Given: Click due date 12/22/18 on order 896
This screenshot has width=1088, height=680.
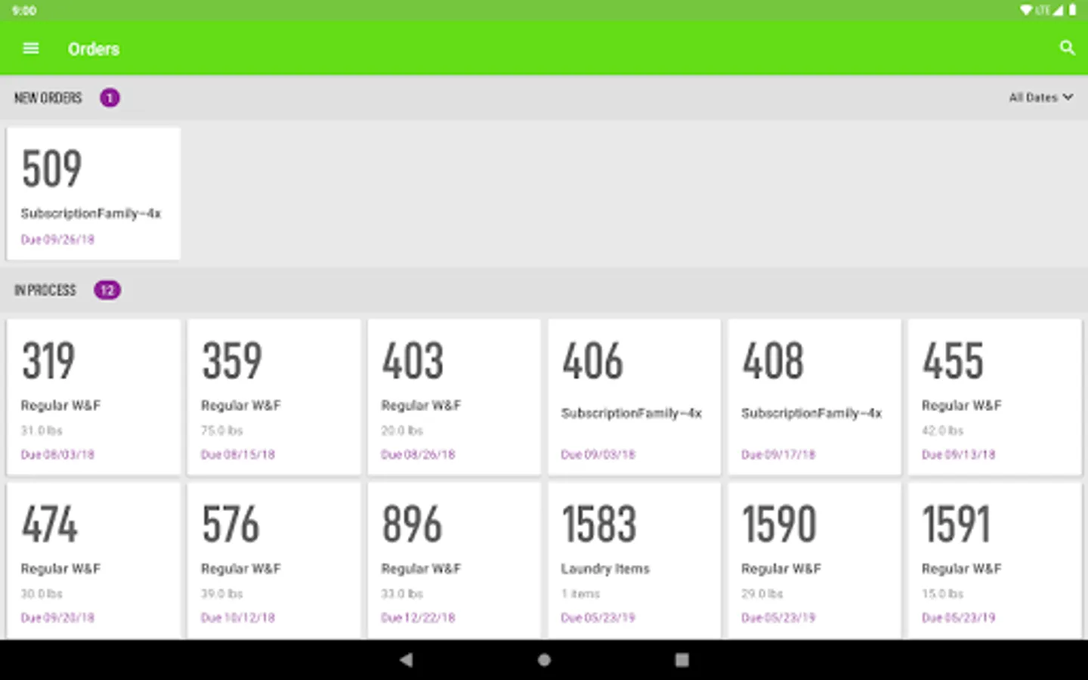Looking at the screenshot, I should pyautogui.click(x=418, y=618).
